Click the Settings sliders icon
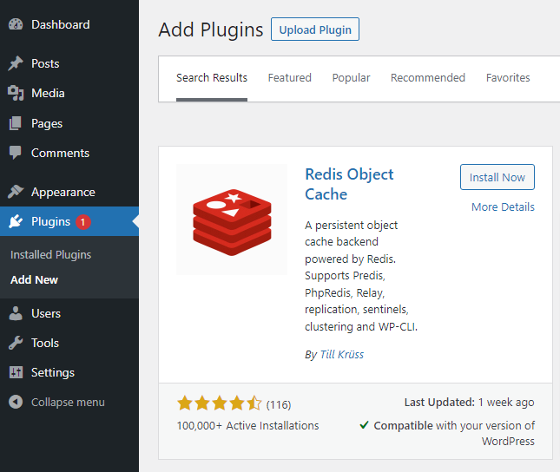The height and width of the screenshot is (472, 560). pyautogui.click(x=16, y=372)
